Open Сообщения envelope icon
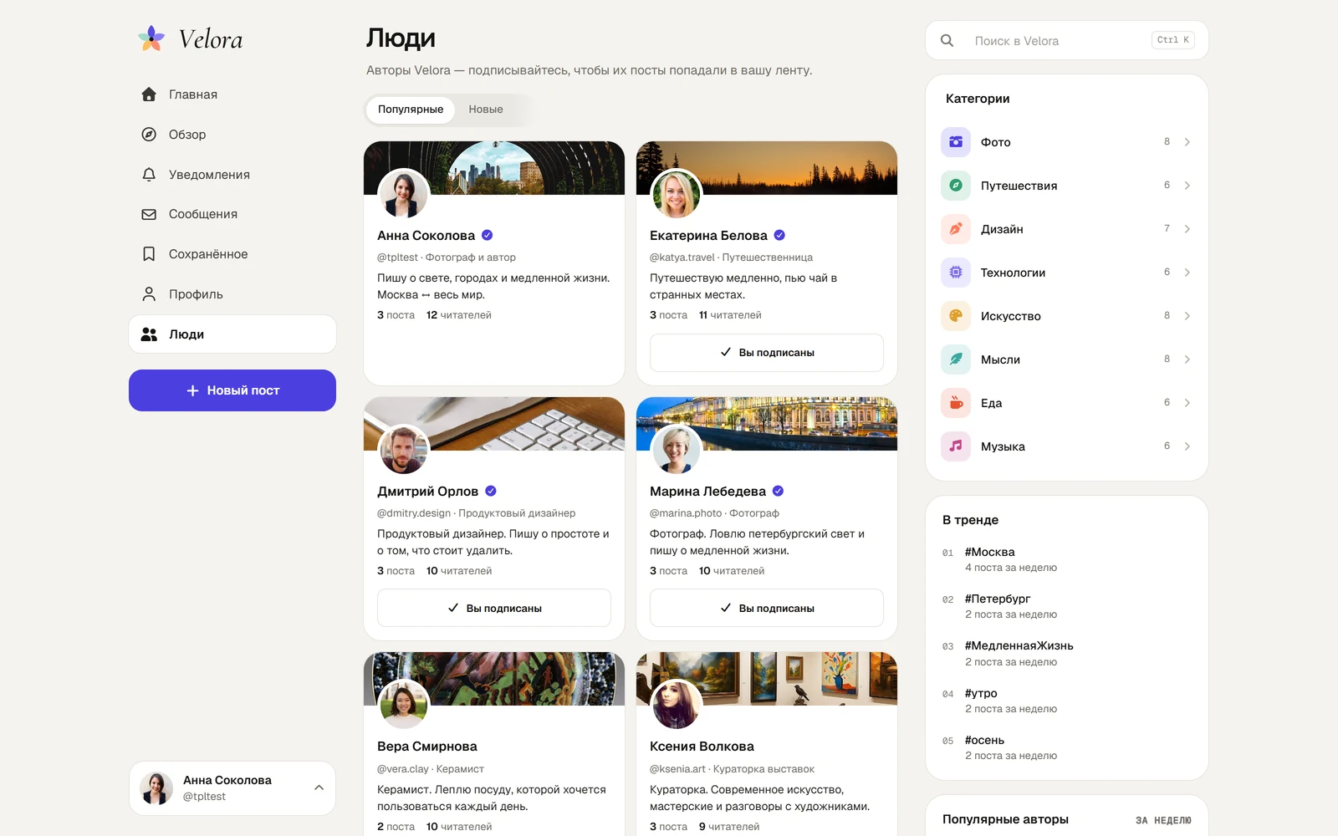 149,214
